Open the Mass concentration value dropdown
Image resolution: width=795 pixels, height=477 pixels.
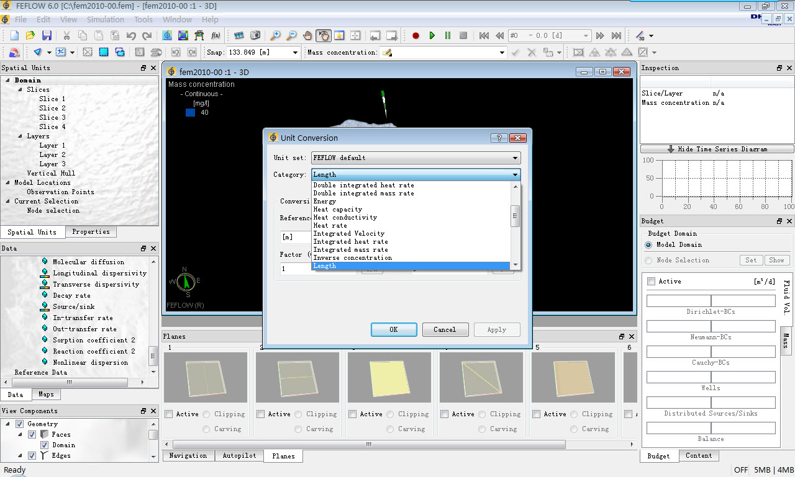(502, 53)
